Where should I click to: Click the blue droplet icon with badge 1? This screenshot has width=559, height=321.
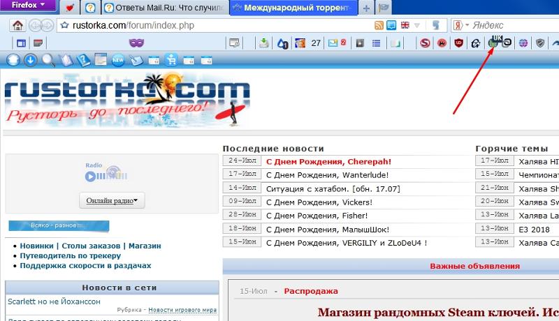282,43
